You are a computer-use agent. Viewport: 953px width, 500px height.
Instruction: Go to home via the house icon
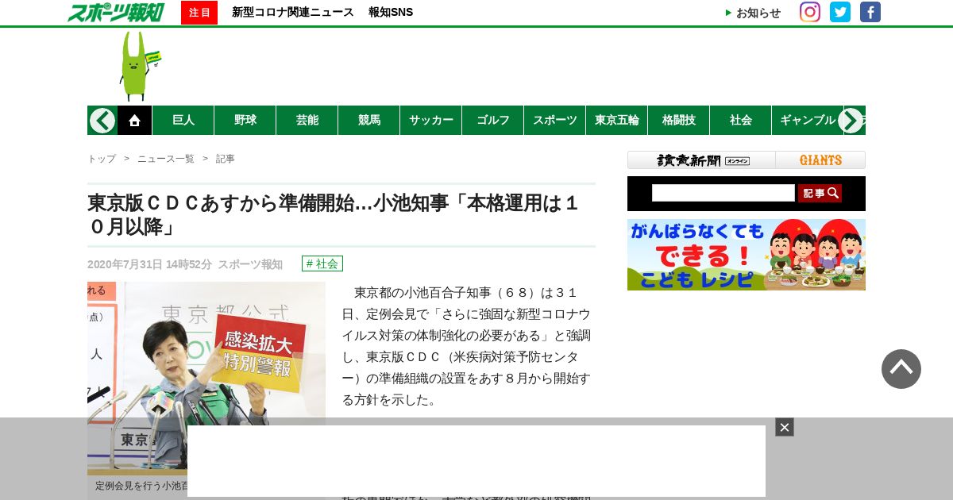click(x=135, y=120)
